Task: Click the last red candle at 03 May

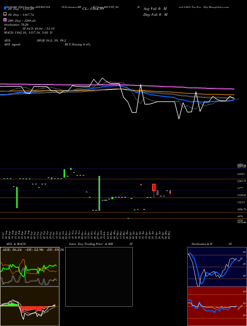Action: [x=170, y=192]
